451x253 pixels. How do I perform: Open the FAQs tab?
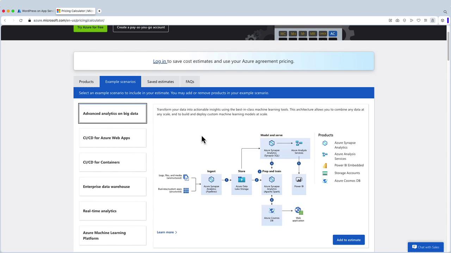[190, 82]
